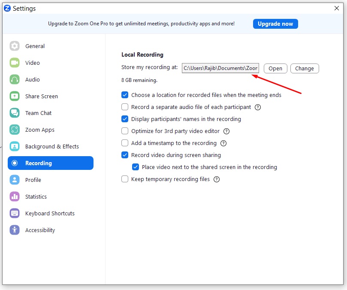This screenshot has width=347, height=290.
Task: Disable displaying participants' names in recording
Action: click(125, 119)
